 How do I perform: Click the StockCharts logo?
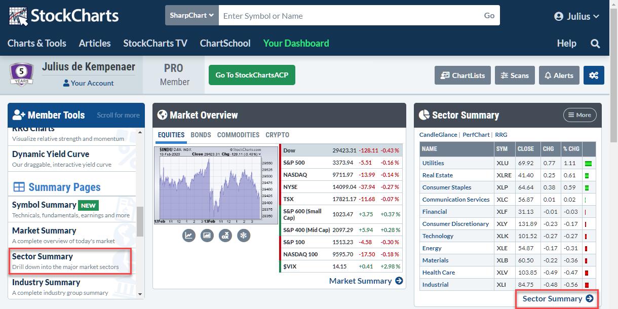tap(64, 16)
